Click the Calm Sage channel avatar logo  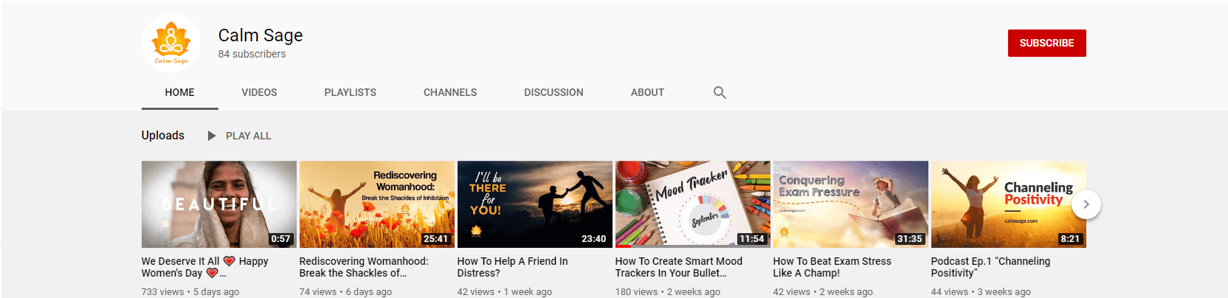(171, 43)
